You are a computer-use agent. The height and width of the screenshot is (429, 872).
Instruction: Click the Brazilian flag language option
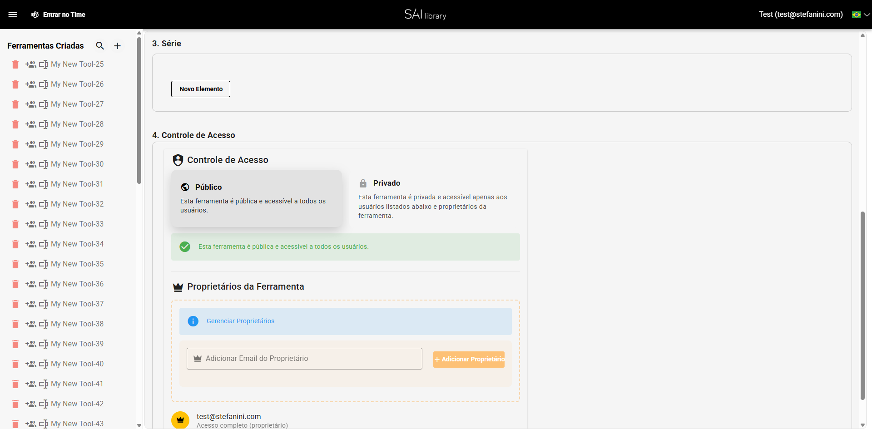(856, 14)
